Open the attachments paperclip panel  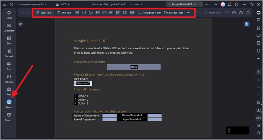258,51
